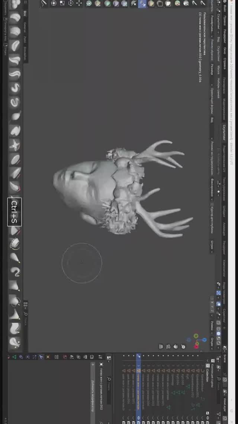Expand the Ремеш popover
The width and height of the screenshot is (238, 424).
tap(212, 327)
